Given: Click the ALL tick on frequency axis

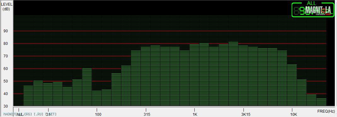Looking at the screenshot, I should tap(20, 114).
